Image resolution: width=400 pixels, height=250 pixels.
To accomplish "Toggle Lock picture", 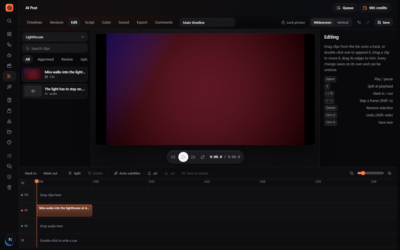I will (x=293, y=22).
